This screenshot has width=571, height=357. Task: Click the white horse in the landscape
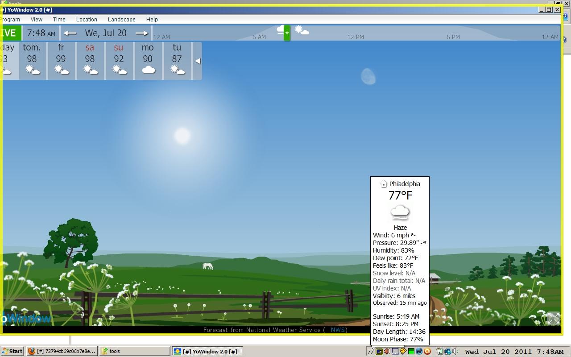208,266
